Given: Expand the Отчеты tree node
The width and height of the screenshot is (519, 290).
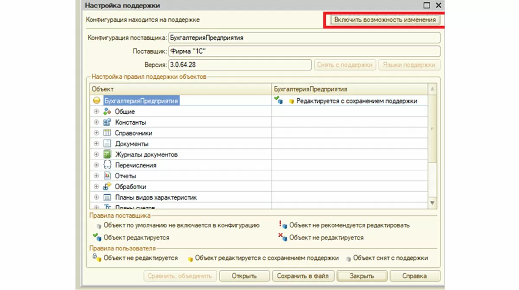Looking at the screenshot, I should (x=96, y=176).
